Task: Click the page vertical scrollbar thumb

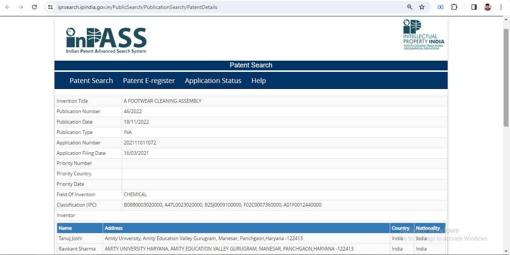Action: pos(506,77)
